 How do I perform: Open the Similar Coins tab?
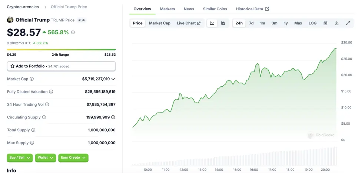click(x=215, y=9)
